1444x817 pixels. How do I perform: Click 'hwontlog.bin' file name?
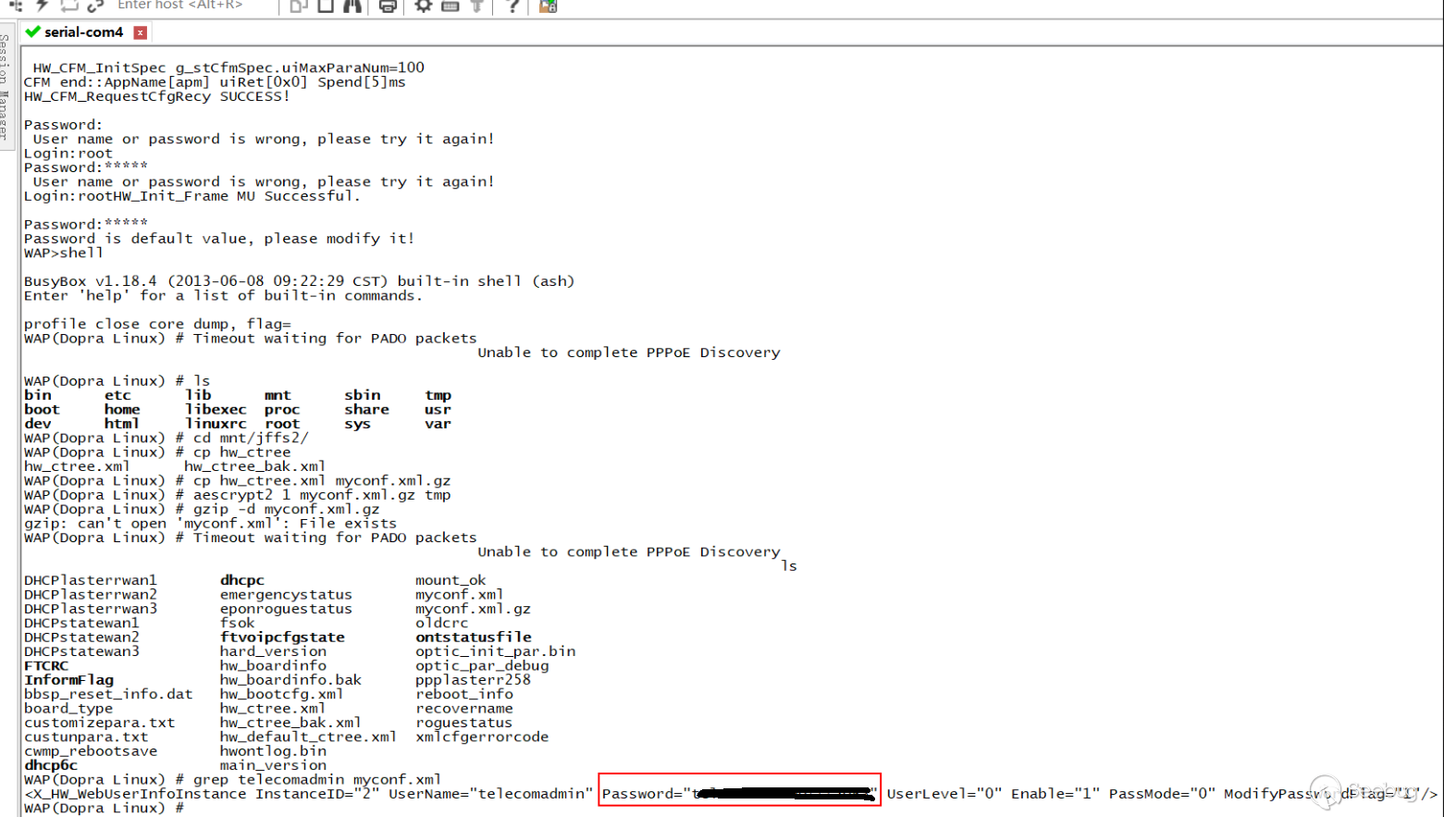point(273,751)
